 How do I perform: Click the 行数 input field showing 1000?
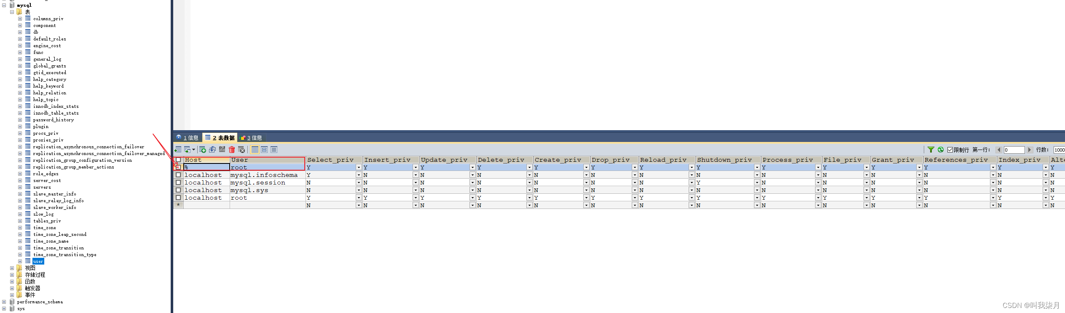[1059, 150]
